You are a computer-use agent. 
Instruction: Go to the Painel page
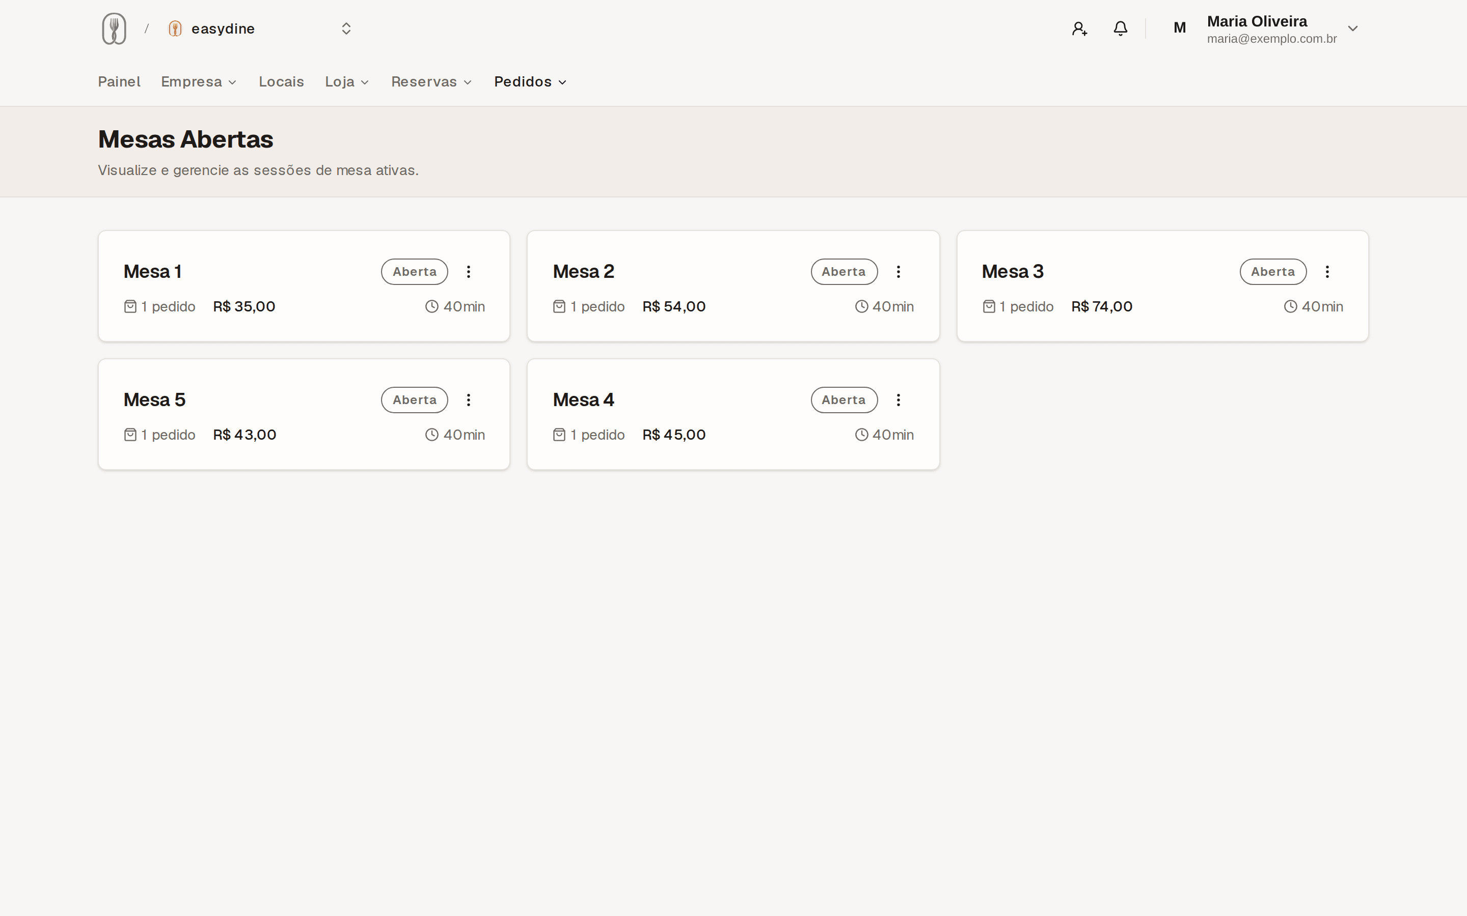pos(119,82)
